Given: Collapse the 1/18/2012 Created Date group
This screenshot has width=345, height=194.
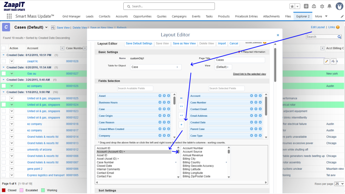Looking at the screenshot, I should click(3, 92).
